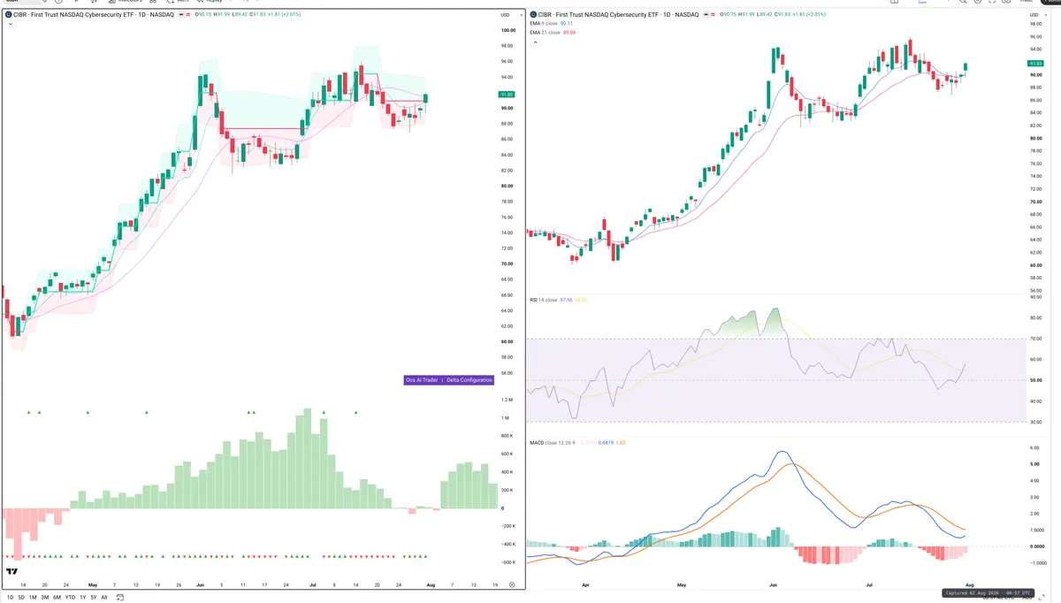Click the right chart CIBR logo icon
Image resolution: width=1061 pixels, height=603 pixels.
[533, 15]
